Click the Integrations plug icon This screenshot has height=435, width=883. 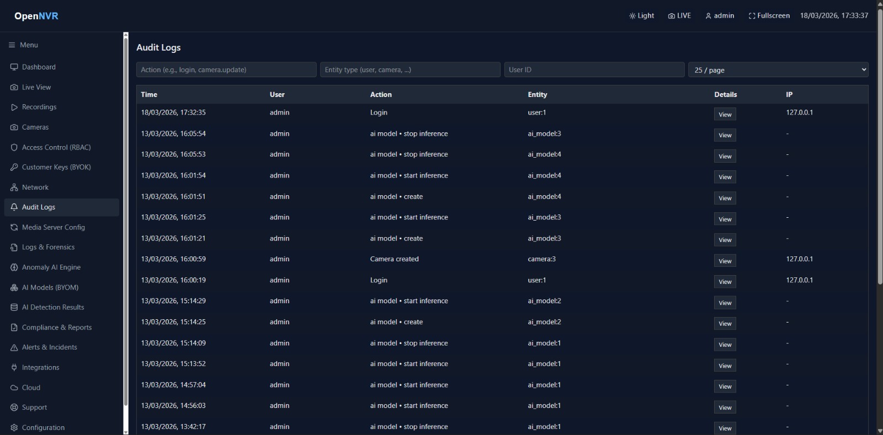pos(14,368)
